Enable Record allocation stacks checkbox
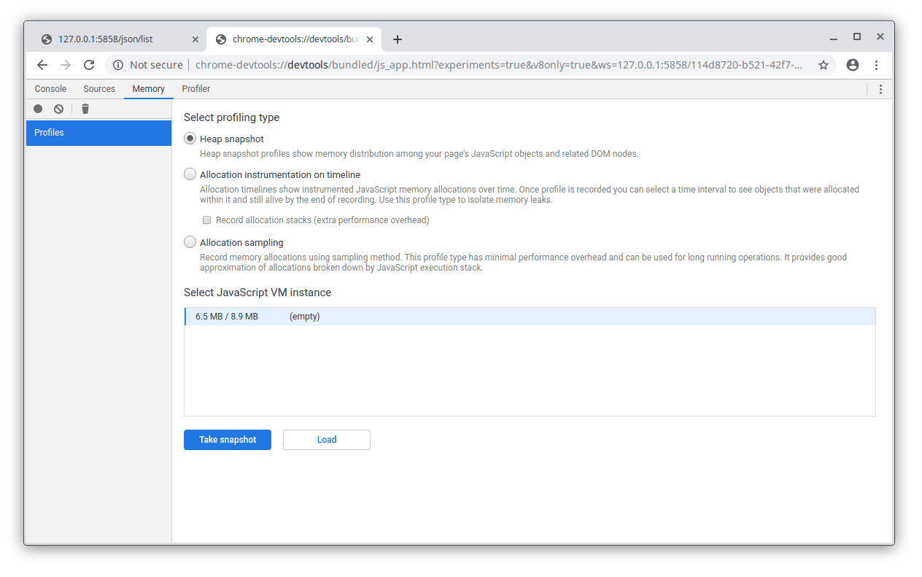922x577 pixels. (x=207, y=220)
